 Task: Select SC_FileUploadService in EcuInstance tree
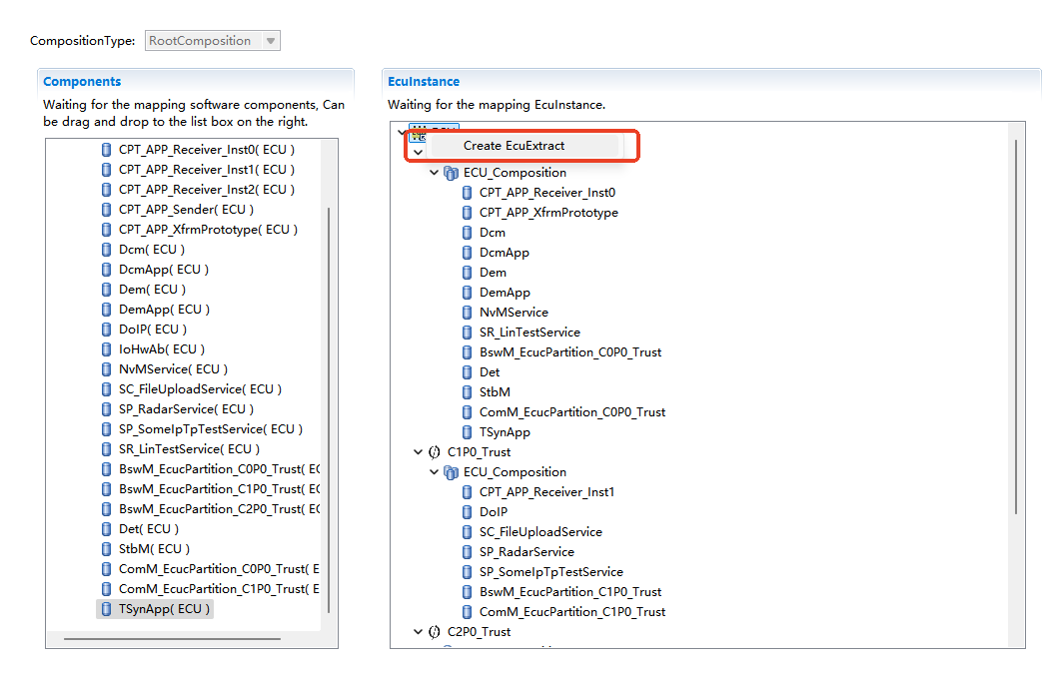pos(540,532)
